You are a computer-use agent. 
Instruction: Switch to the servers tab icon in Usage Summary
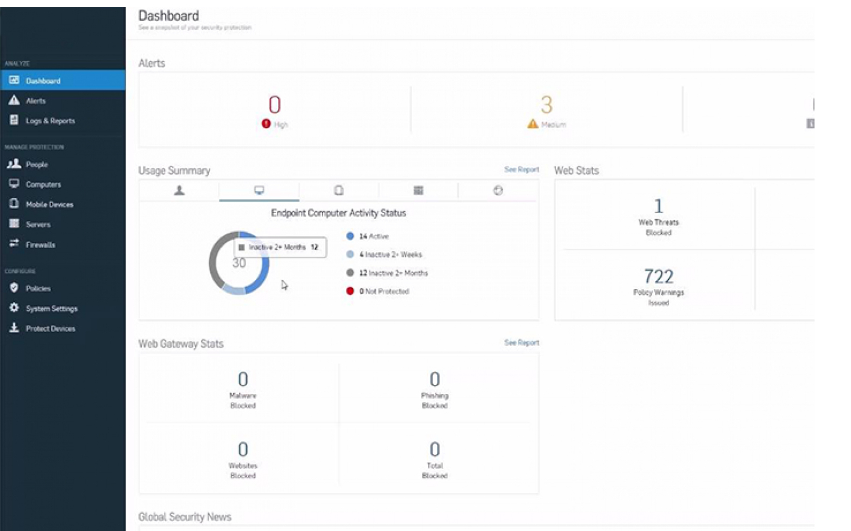[x=418, y=191]
